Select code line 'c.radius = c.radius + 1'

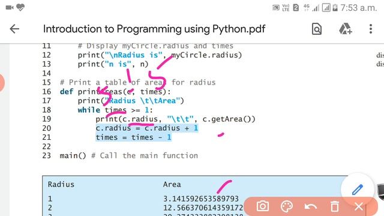pos(146,128)
